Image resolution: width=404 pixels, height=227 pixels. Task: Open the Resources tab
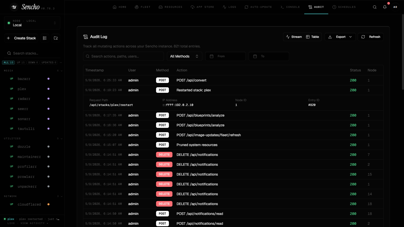(x=170, y=7)
